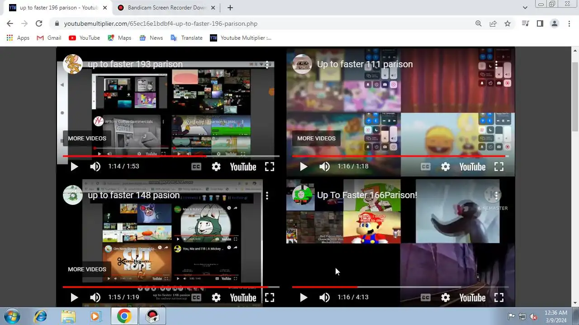Open the Windows Start menu
Image resolution: width=579 pixels, height=325 pixels.
[11, 316]
